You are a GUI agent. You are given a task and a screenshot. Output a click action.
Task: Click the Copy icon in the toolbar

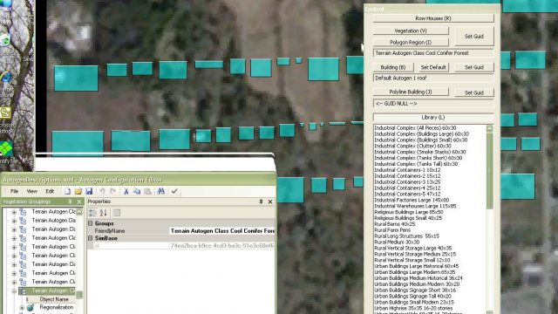137,192
